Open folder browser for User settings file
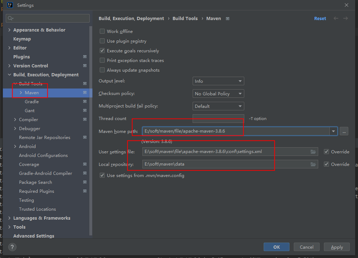Image resolution: width=358 pixels, height=258 pixels. (x=313, y=152)
